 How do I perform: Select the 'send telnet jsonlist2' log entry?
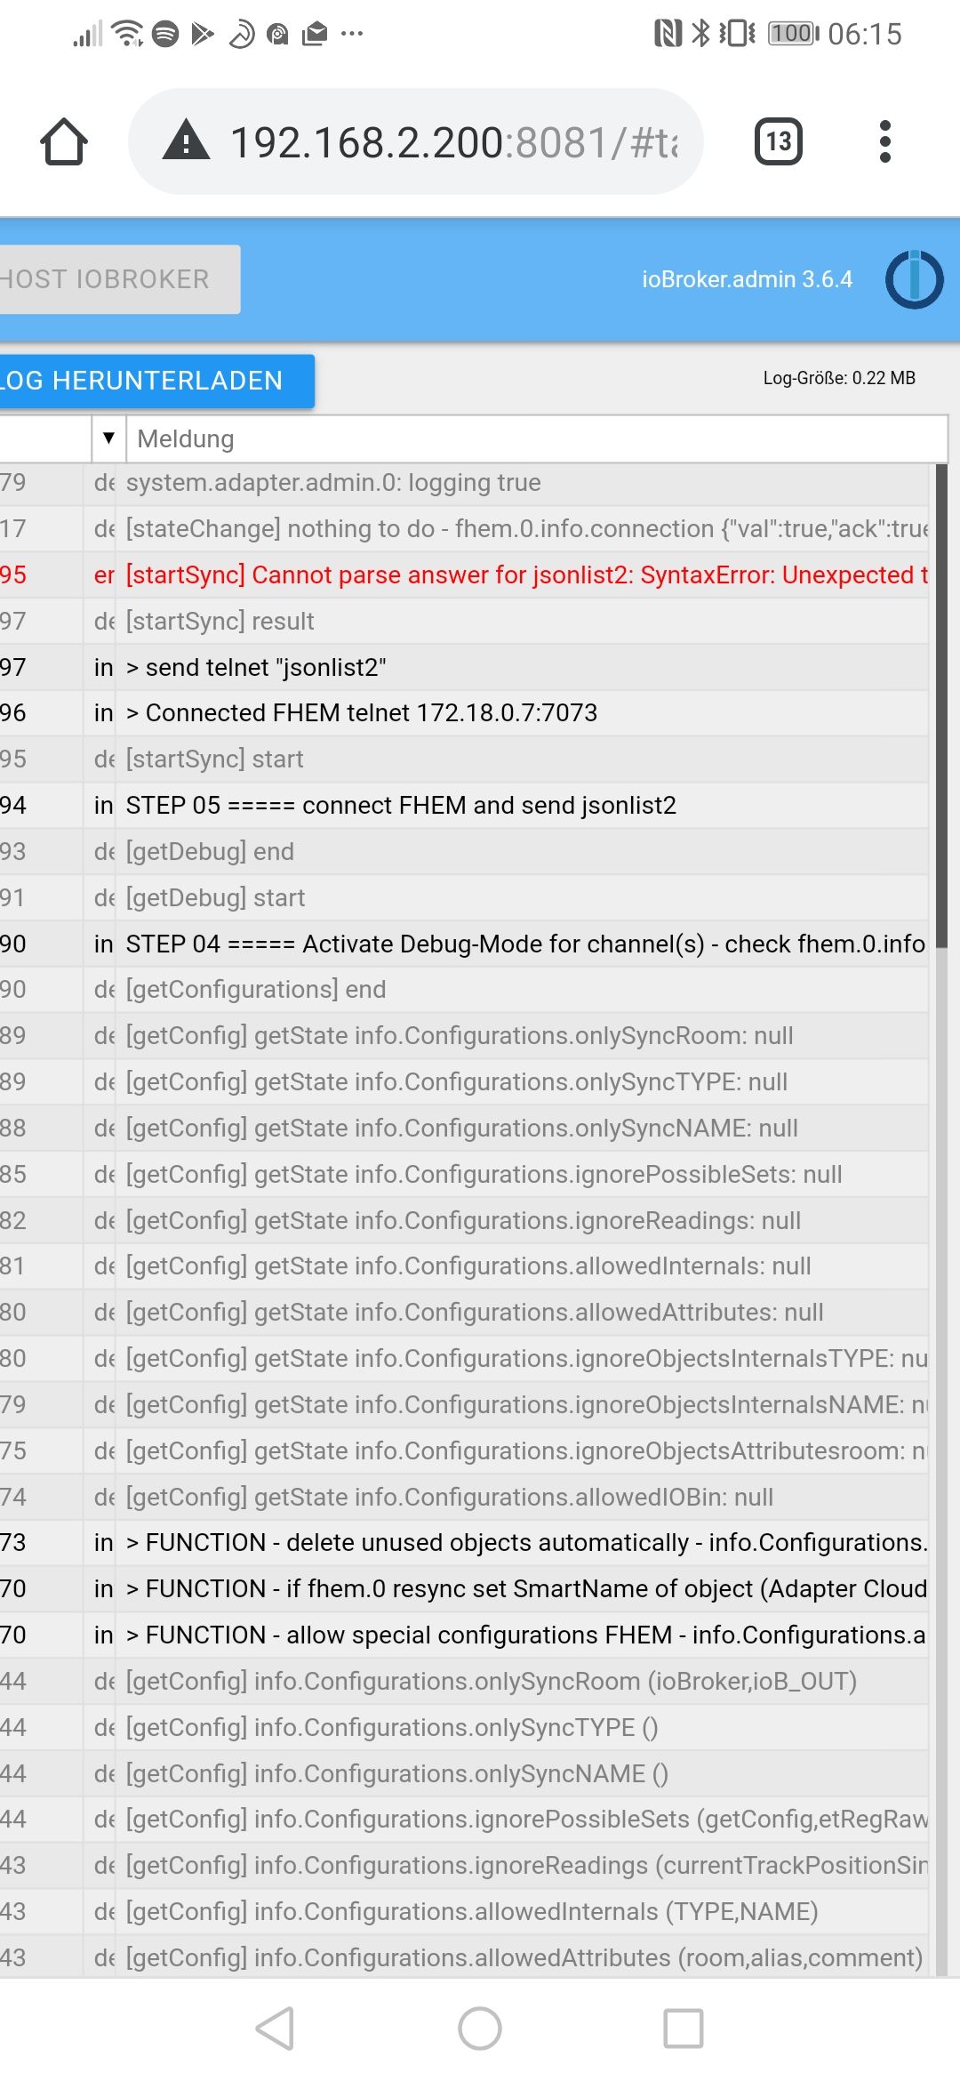[464, 667]
